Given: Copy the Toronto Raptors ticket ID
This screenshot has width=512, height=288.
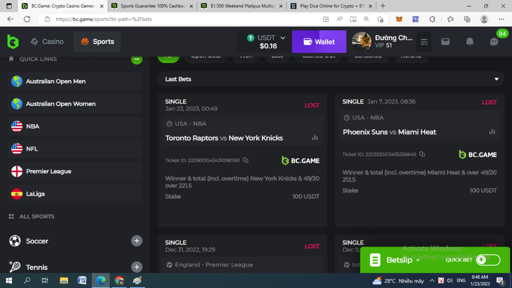Looking at the screenshot, I should [245, 160].
